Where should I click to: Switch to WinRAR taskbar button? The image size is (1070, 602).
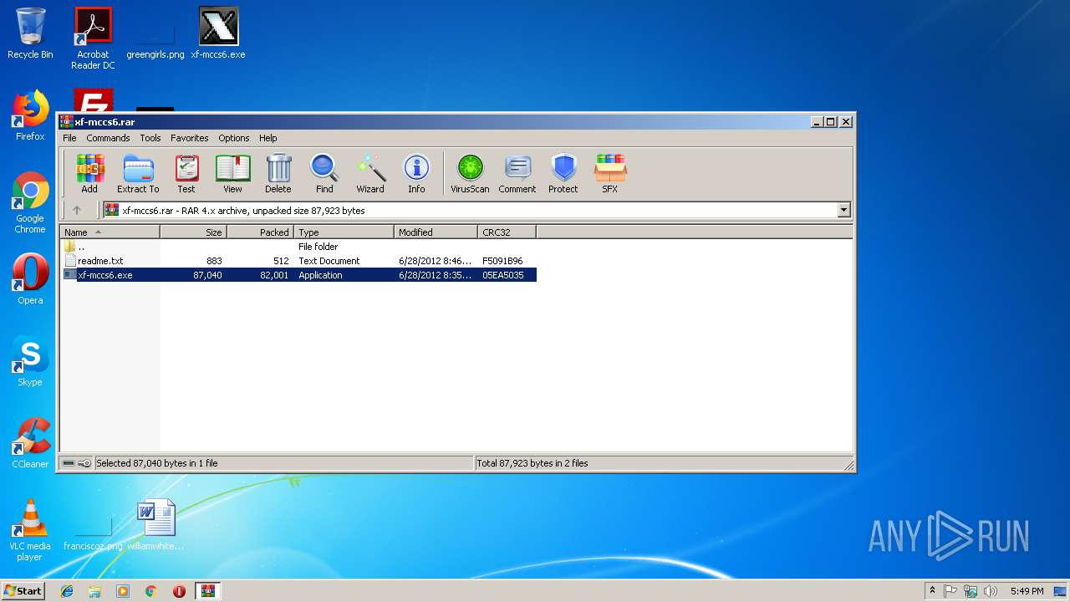pos(207,591)
